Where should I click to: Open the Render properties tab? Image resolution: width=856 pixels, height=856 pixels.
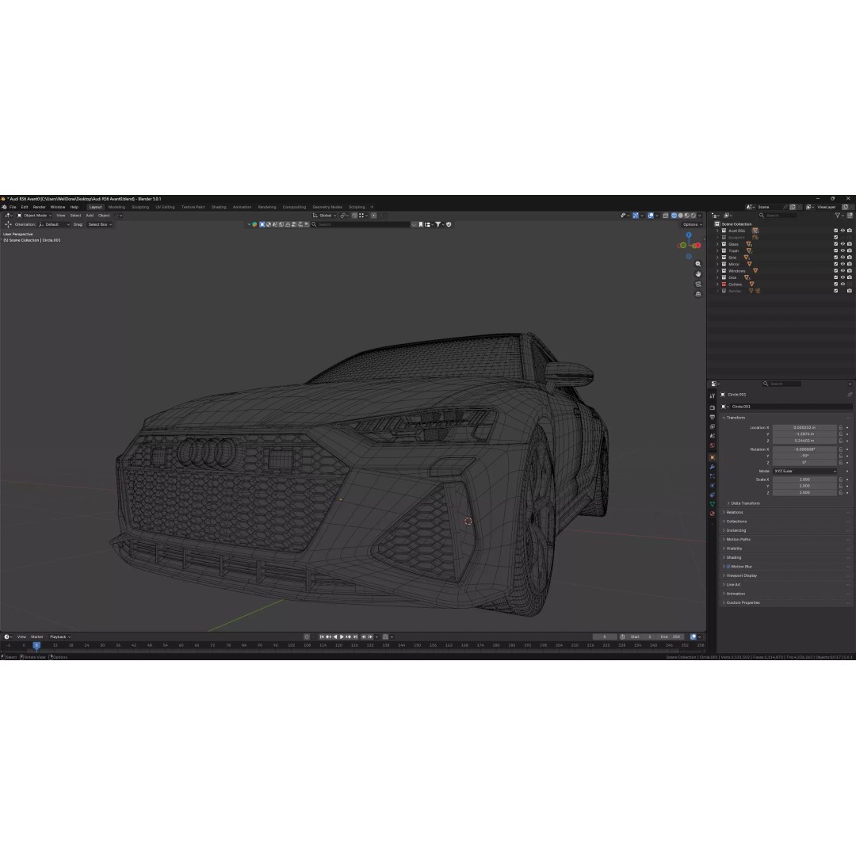click(x=712, y=407)
